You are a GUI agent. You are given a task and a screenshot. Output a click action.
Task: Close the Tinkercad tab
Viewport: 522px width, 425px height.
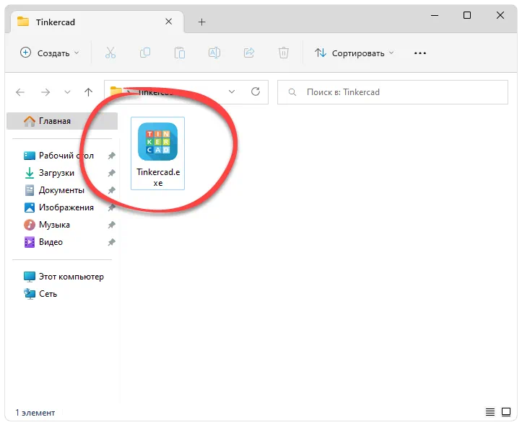tap(169, 22)
